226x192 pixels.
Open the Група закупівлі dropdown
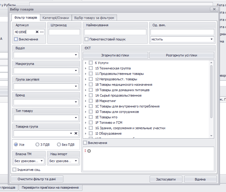[76, 86]
